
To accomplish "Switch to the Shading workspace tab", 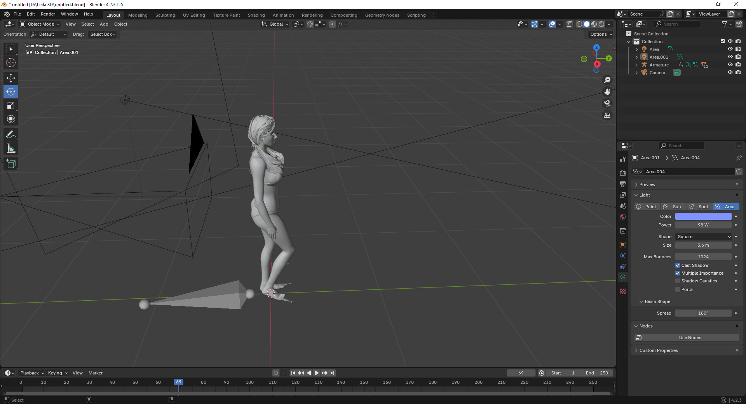I will pyautogui.click(x=256, y=15).
